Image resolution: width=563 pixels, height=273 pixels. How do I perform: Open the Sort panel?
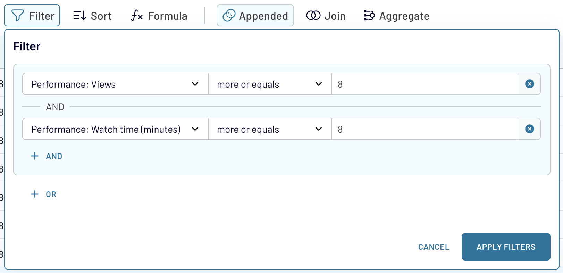click(92, 16)
